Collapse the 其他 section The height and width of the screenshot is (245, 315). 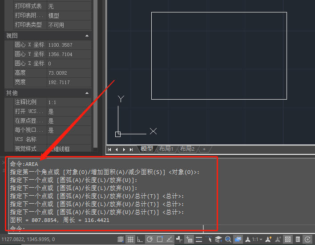pos(87,93)
